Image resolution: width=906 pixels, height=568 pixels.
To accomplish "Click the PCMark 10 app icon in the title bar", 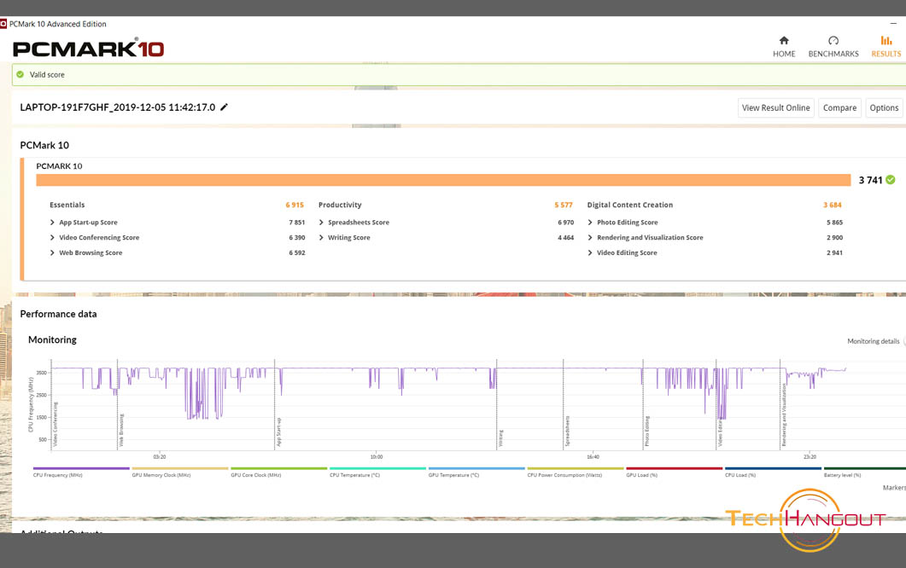I will pyautogui.click(x=3, y=24).
